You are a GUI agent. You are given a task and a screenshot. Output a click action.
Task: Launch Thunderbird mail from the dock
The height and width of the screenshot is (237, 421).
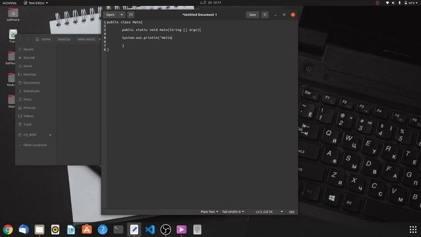coord(24,230)
